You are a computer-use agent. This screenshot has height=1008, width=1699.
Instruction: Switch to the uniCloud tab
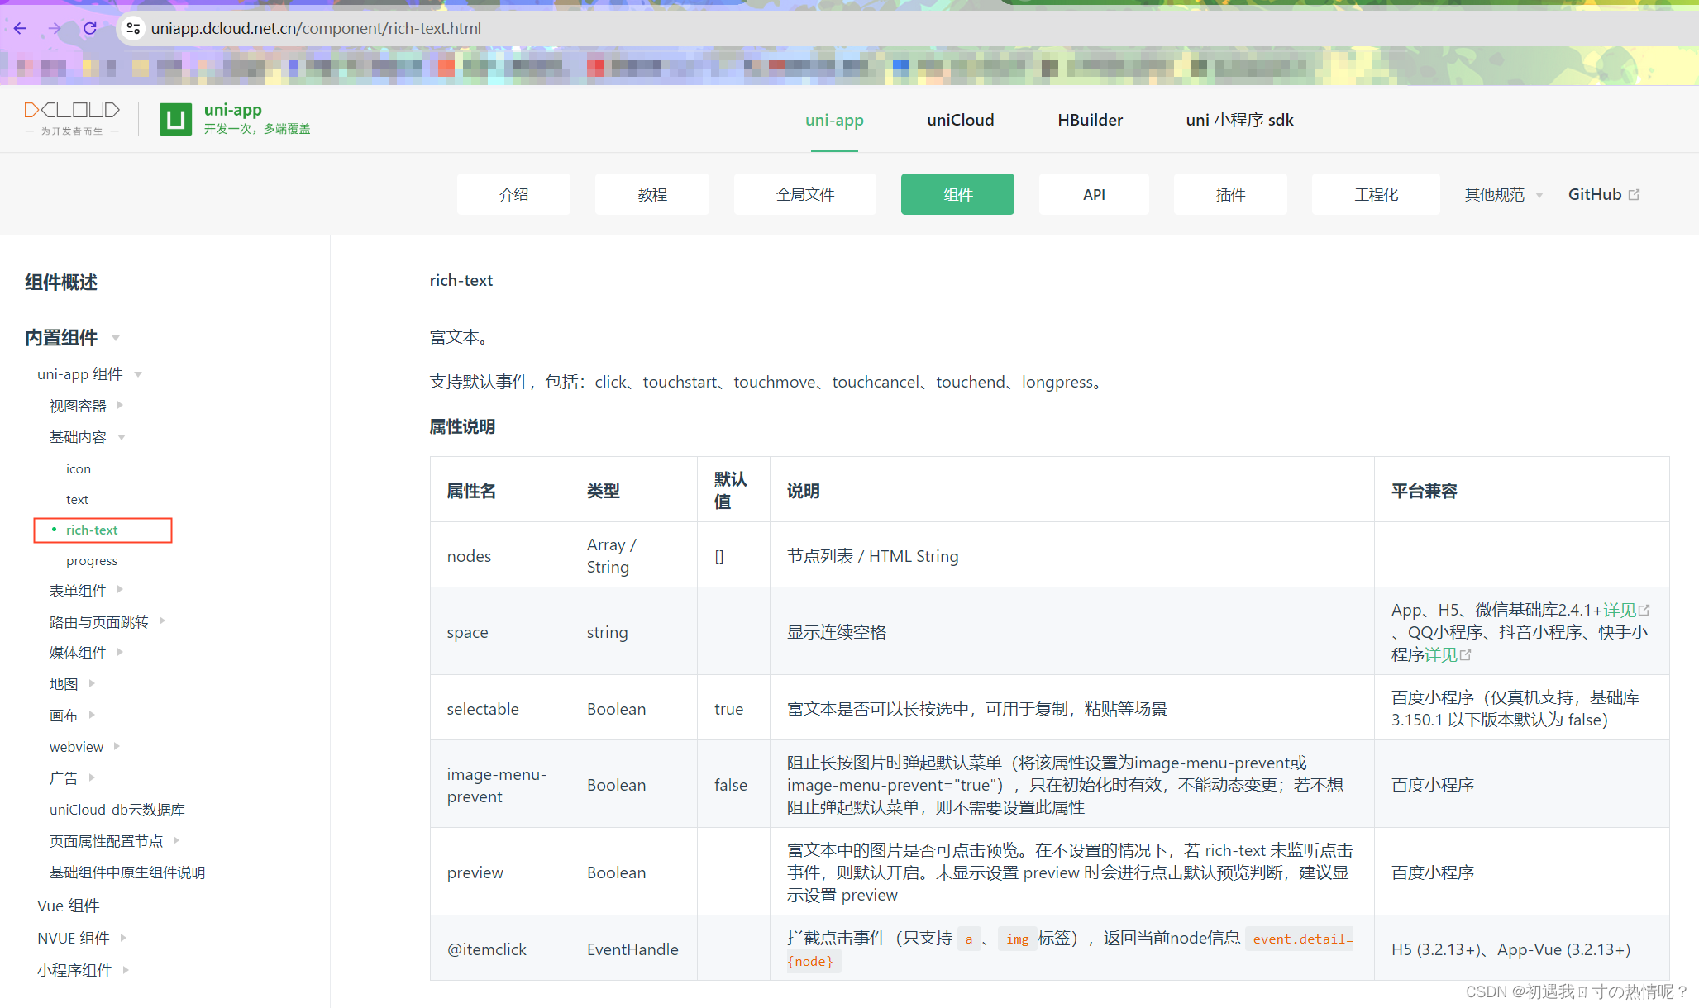[960, 120]
